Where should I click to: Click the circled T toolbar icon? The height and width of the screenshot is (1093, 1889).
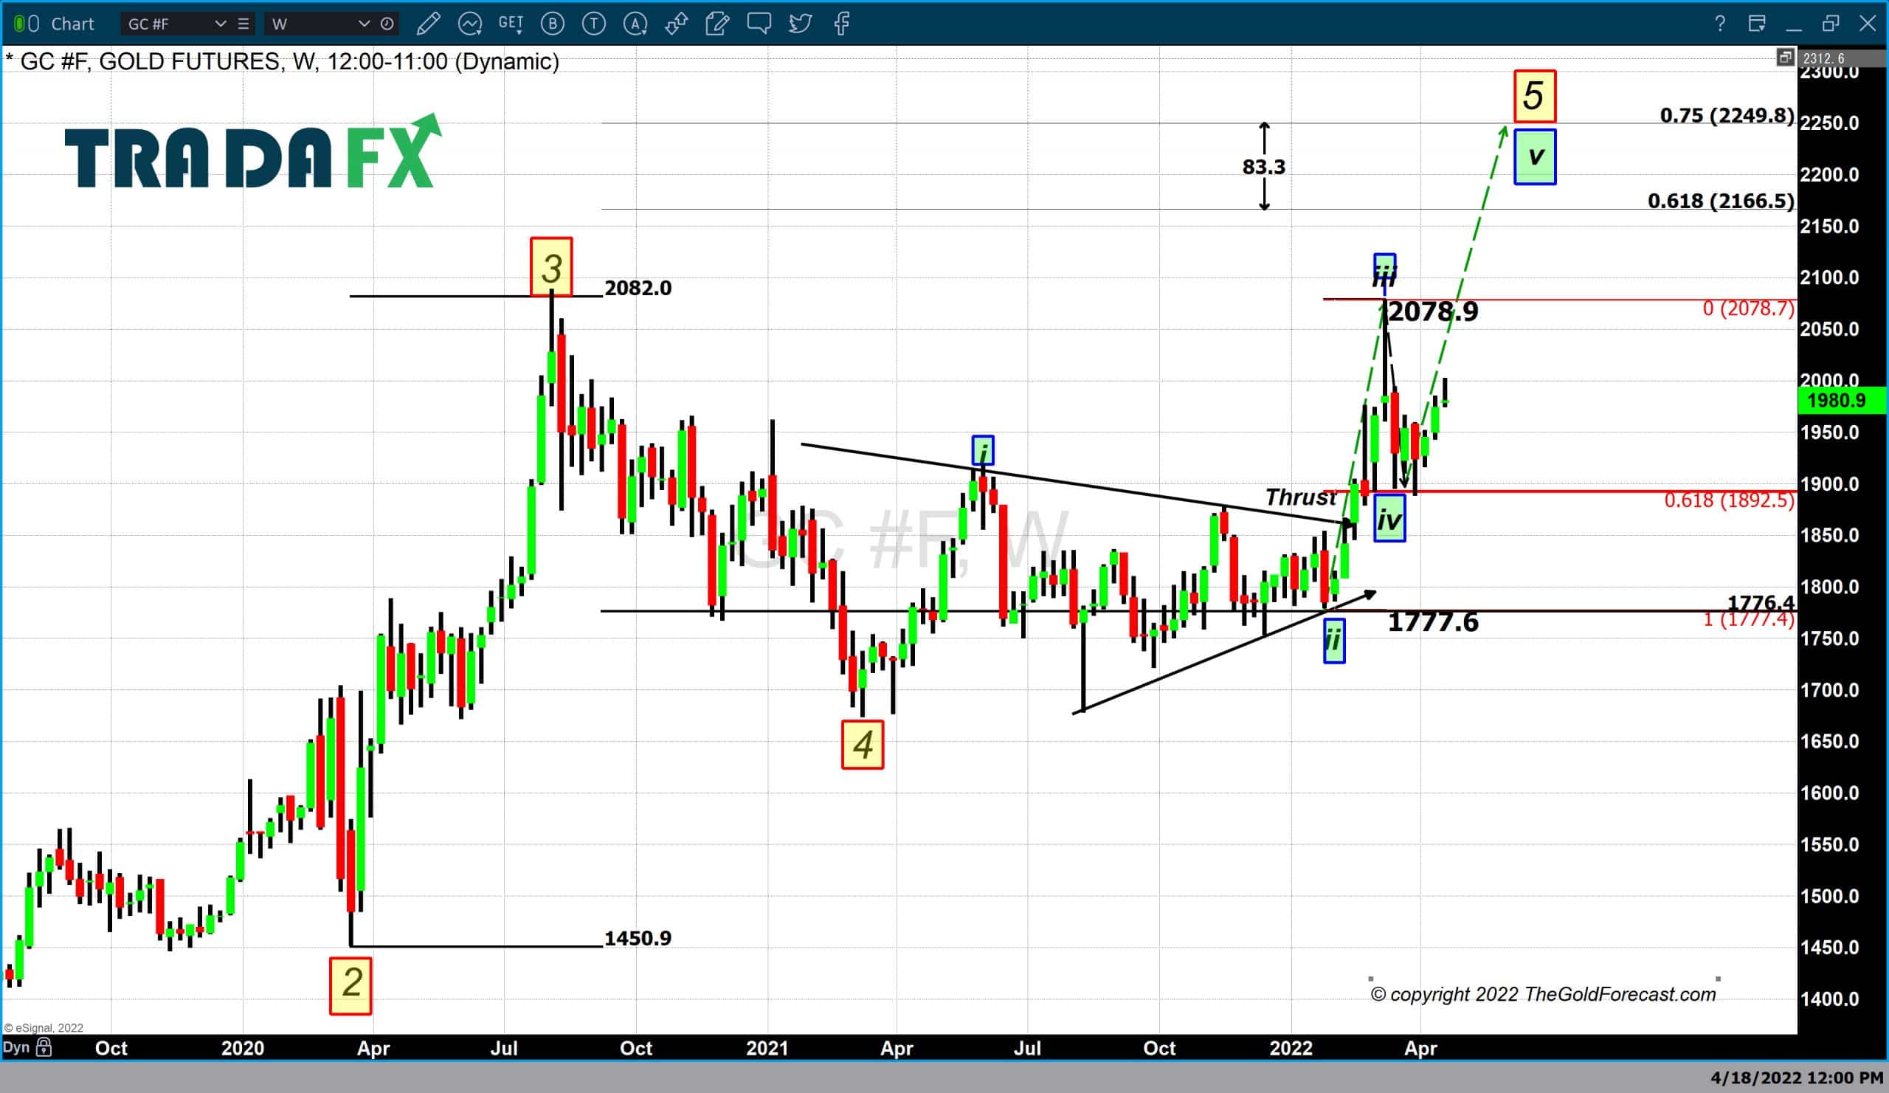(594, 24)
